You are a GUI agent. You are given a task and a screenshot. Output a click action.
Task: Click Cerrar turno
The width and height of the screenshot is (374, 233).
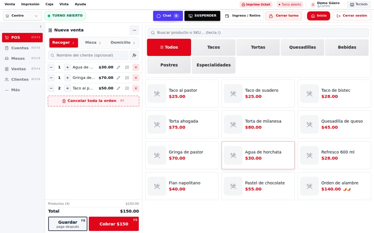[x=284, y=16]
